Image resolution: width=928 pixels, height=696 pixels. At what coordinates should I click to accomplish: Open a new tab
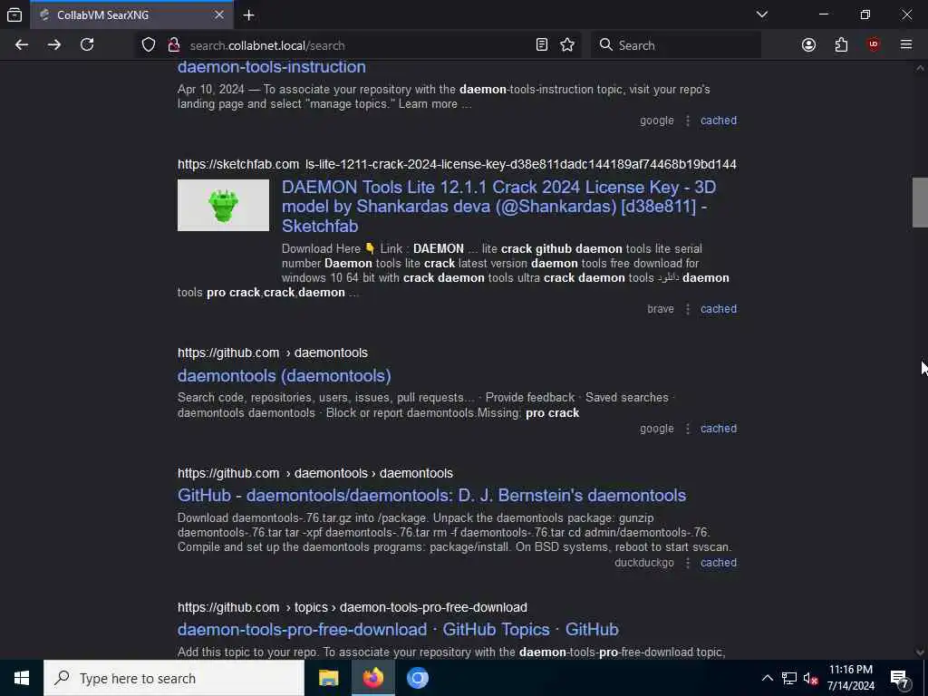pos(248,14)
